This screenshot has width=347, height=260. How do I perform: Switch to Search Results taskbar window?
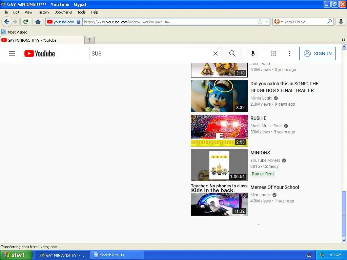click(117, 255)
